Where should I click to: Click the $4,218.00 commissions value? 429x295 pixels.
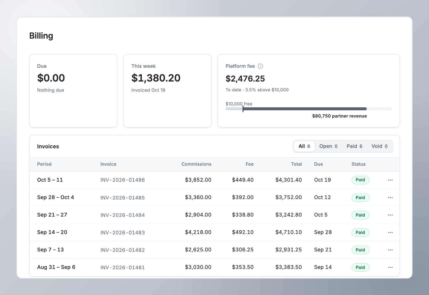tap(198, 232)
